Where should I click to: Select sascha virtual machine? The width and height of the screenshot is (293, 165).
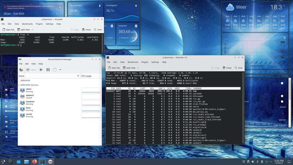coord(60,115)
